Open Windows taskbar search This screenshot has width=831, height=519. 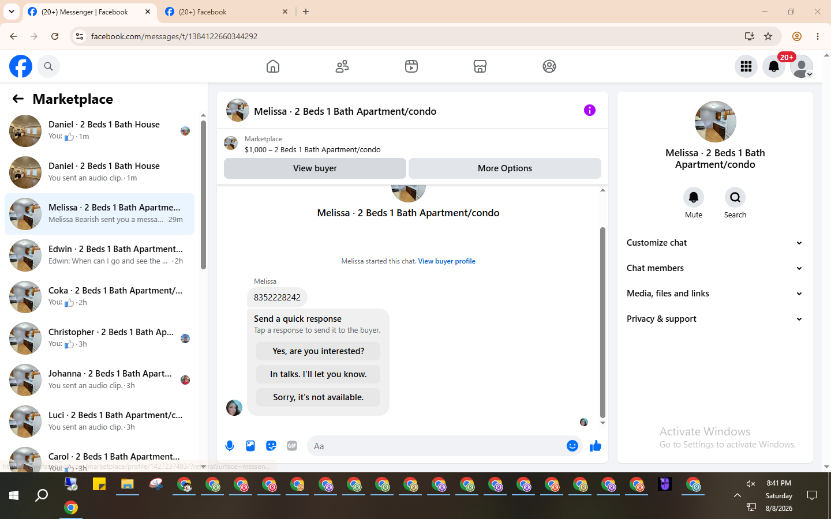point(42,495)
